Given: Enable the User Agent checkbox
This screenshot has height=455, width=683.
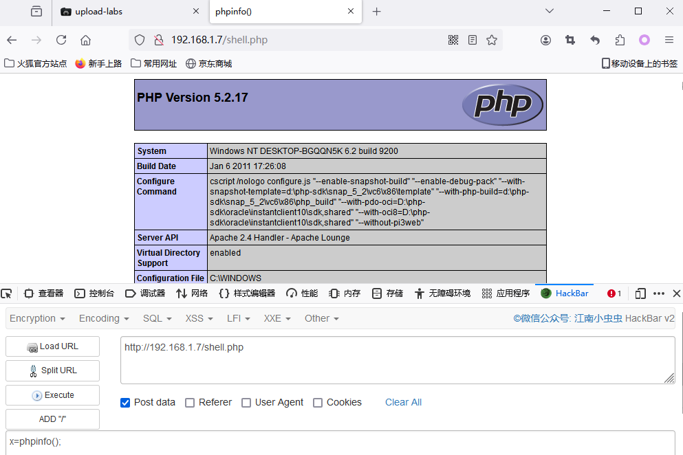Looking at the screenshot, I should (246, 403).
